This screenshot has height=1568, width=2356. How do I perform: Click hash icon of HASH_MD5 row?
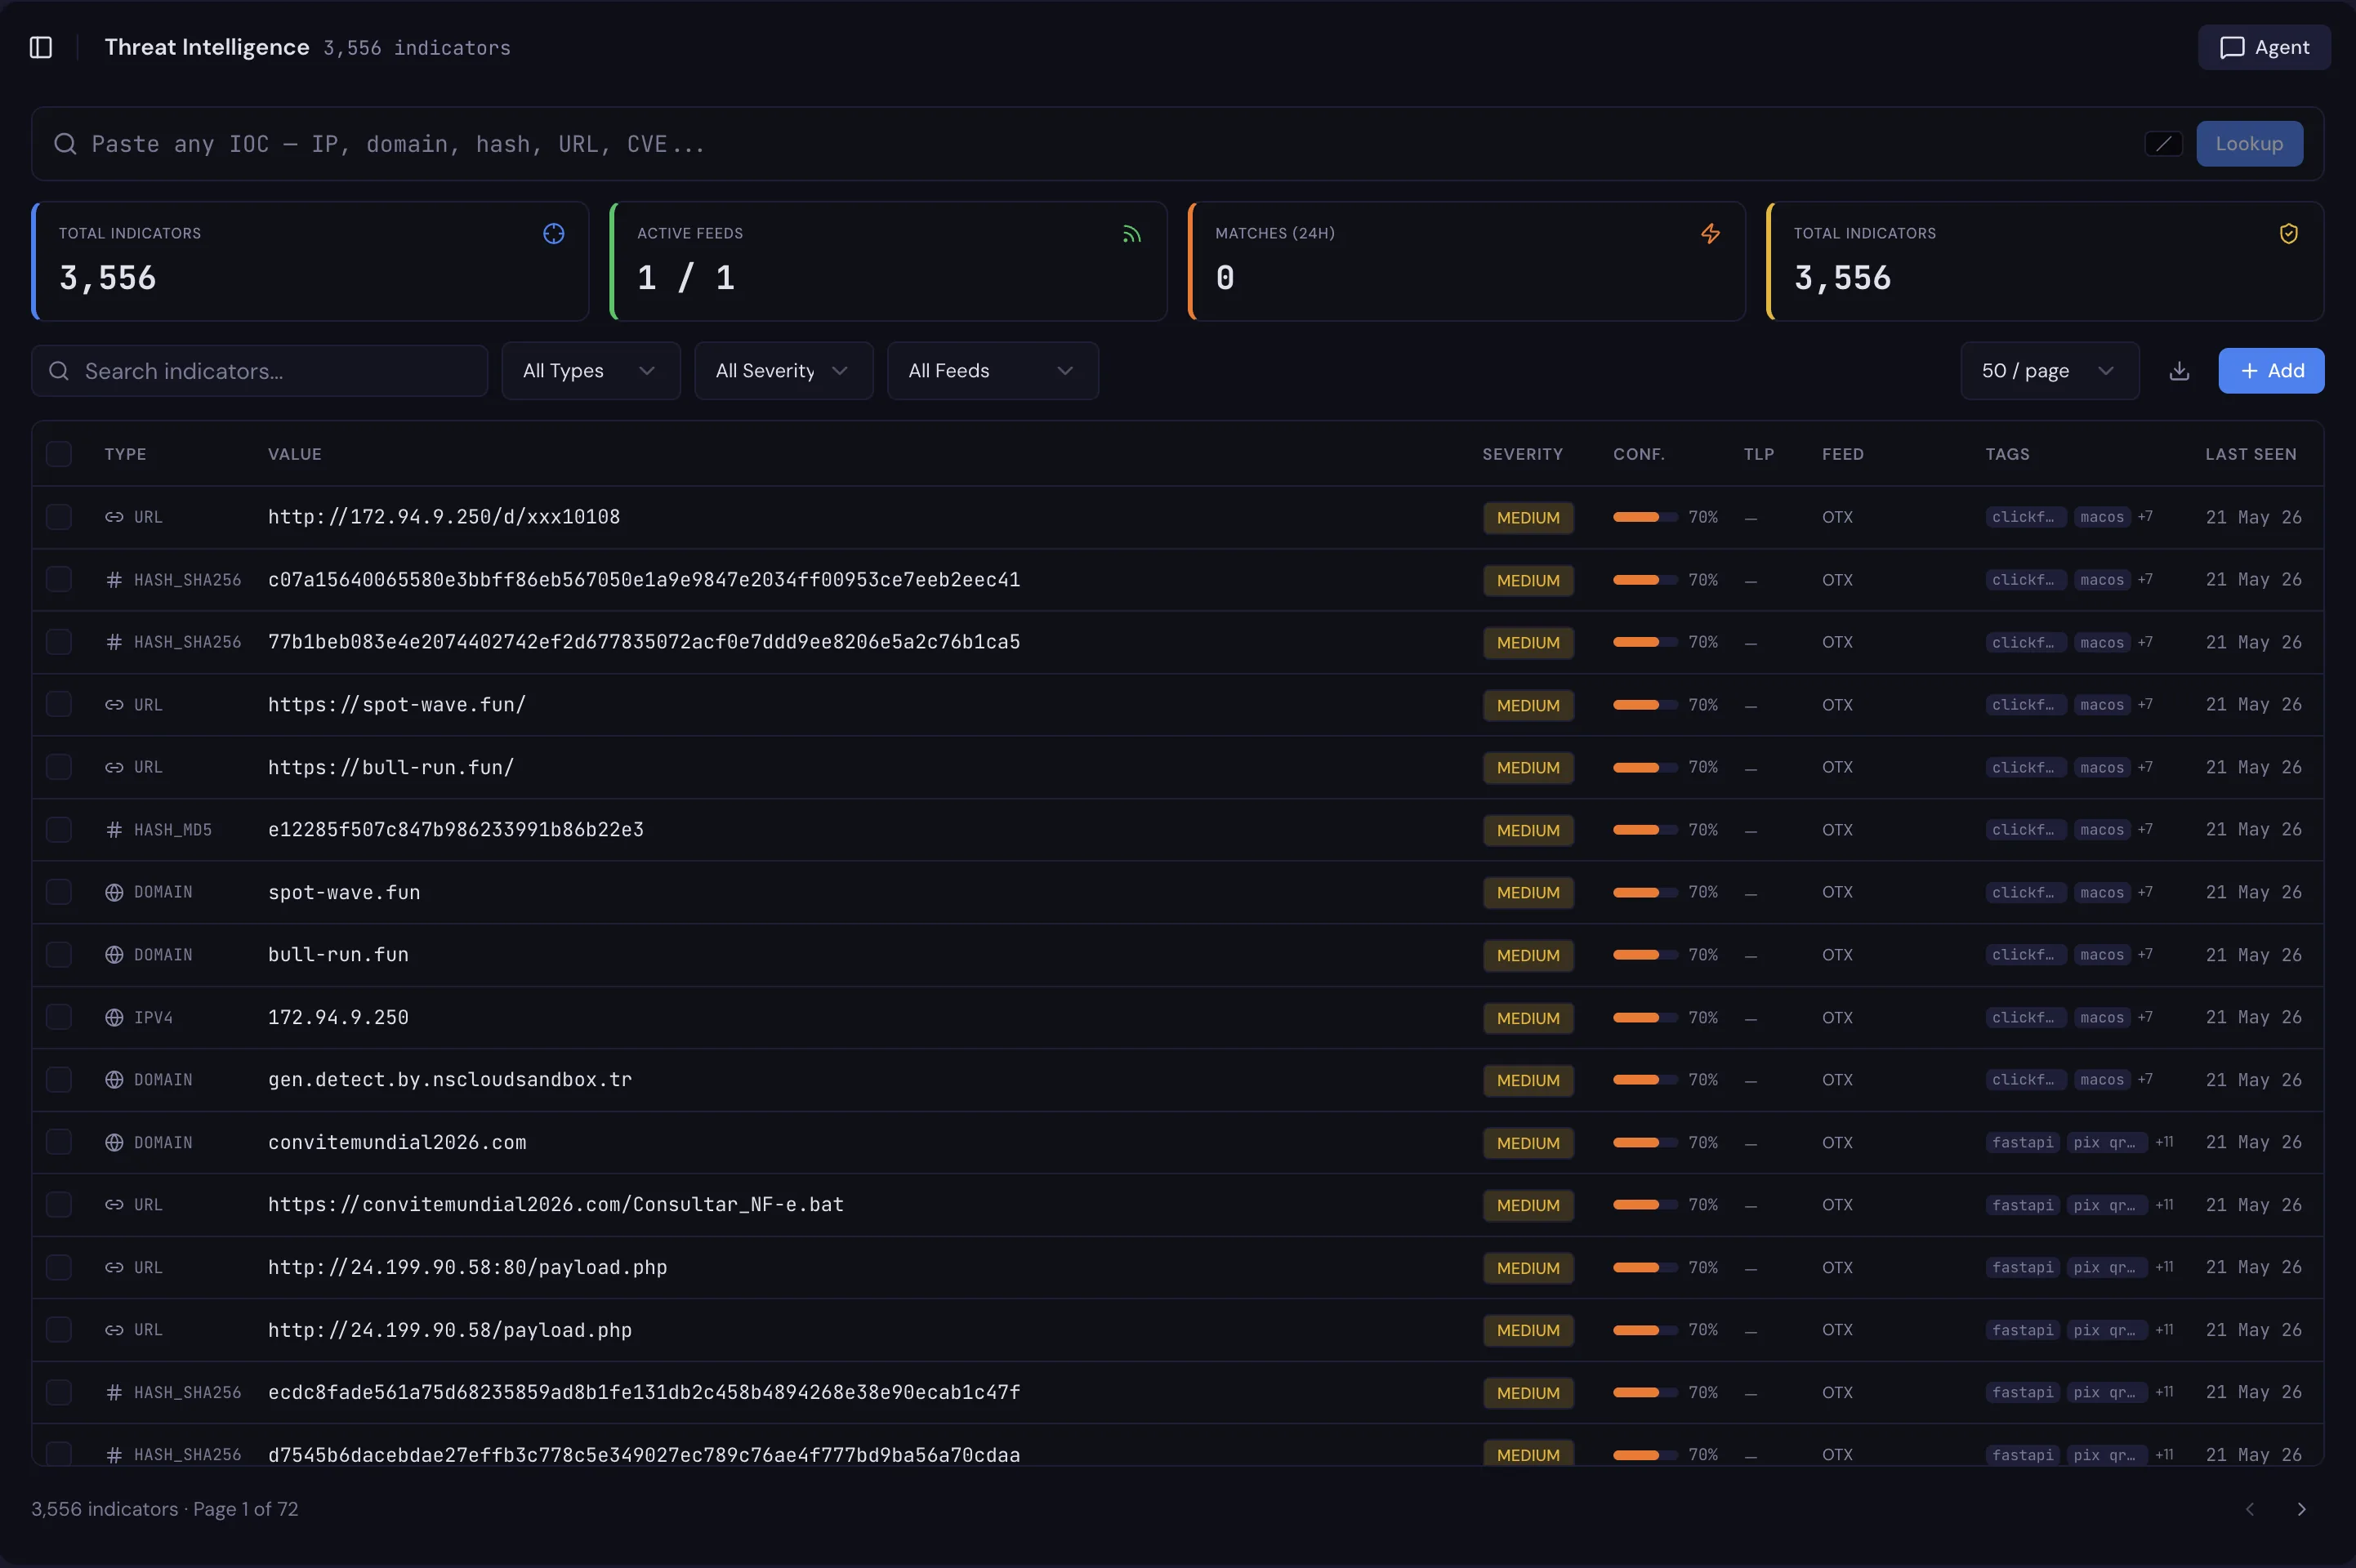tap(114, 830)
